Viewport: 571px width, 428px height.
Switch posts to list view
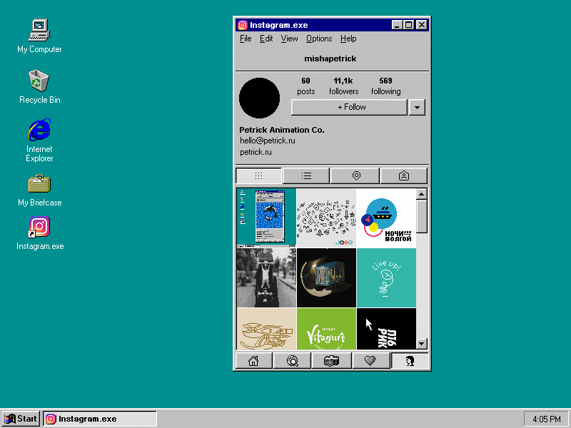(x=306, y=175)
